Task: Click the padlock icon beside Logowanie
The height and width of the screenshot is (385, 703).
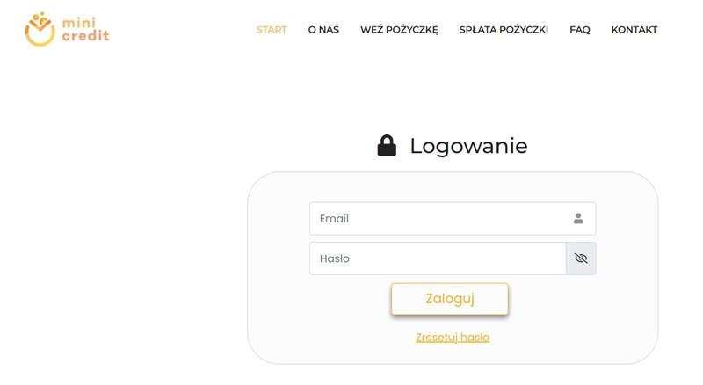Action: tap(387, 146)
